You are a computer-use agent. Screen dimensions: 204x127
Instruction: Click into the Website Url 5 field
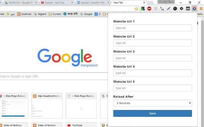click(x=152, y=88)
